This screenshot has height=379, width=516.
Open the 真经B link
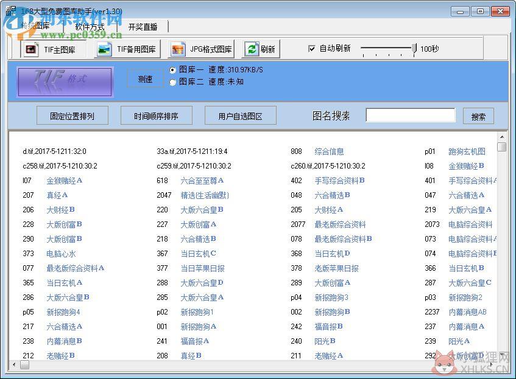coord(191,356)
